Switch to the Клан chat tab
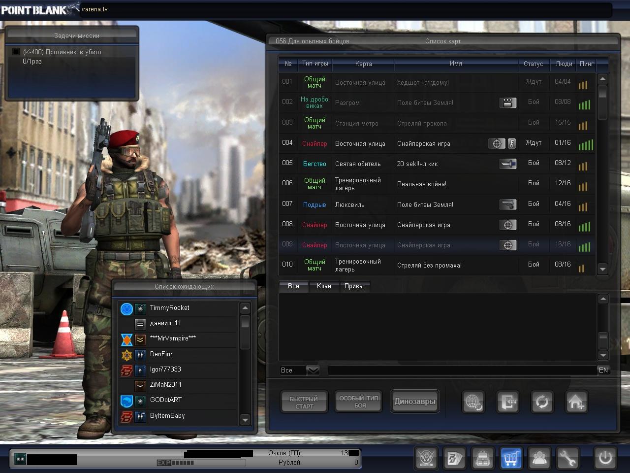630x473 pixels. (323, 286)
